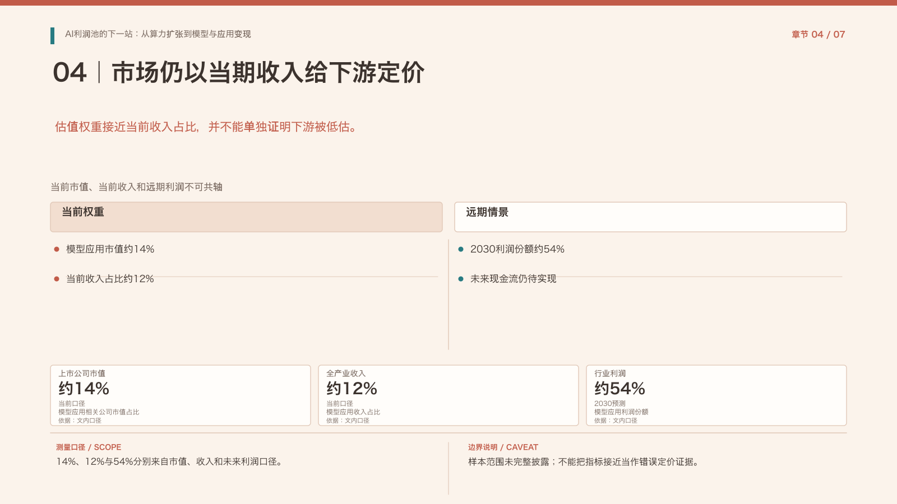Image resolution: width=897 pixels, height=504 pixels.
Task: Click the header line "AI利润池的下一站：从算力扩张到模型与应用变现"
Action: pyautogui.click(x=158, y=34)
